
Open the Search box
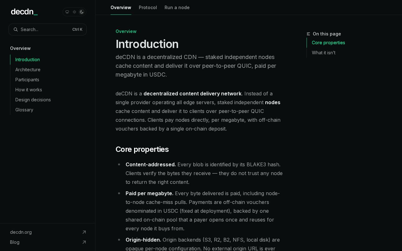click(47, 29)
